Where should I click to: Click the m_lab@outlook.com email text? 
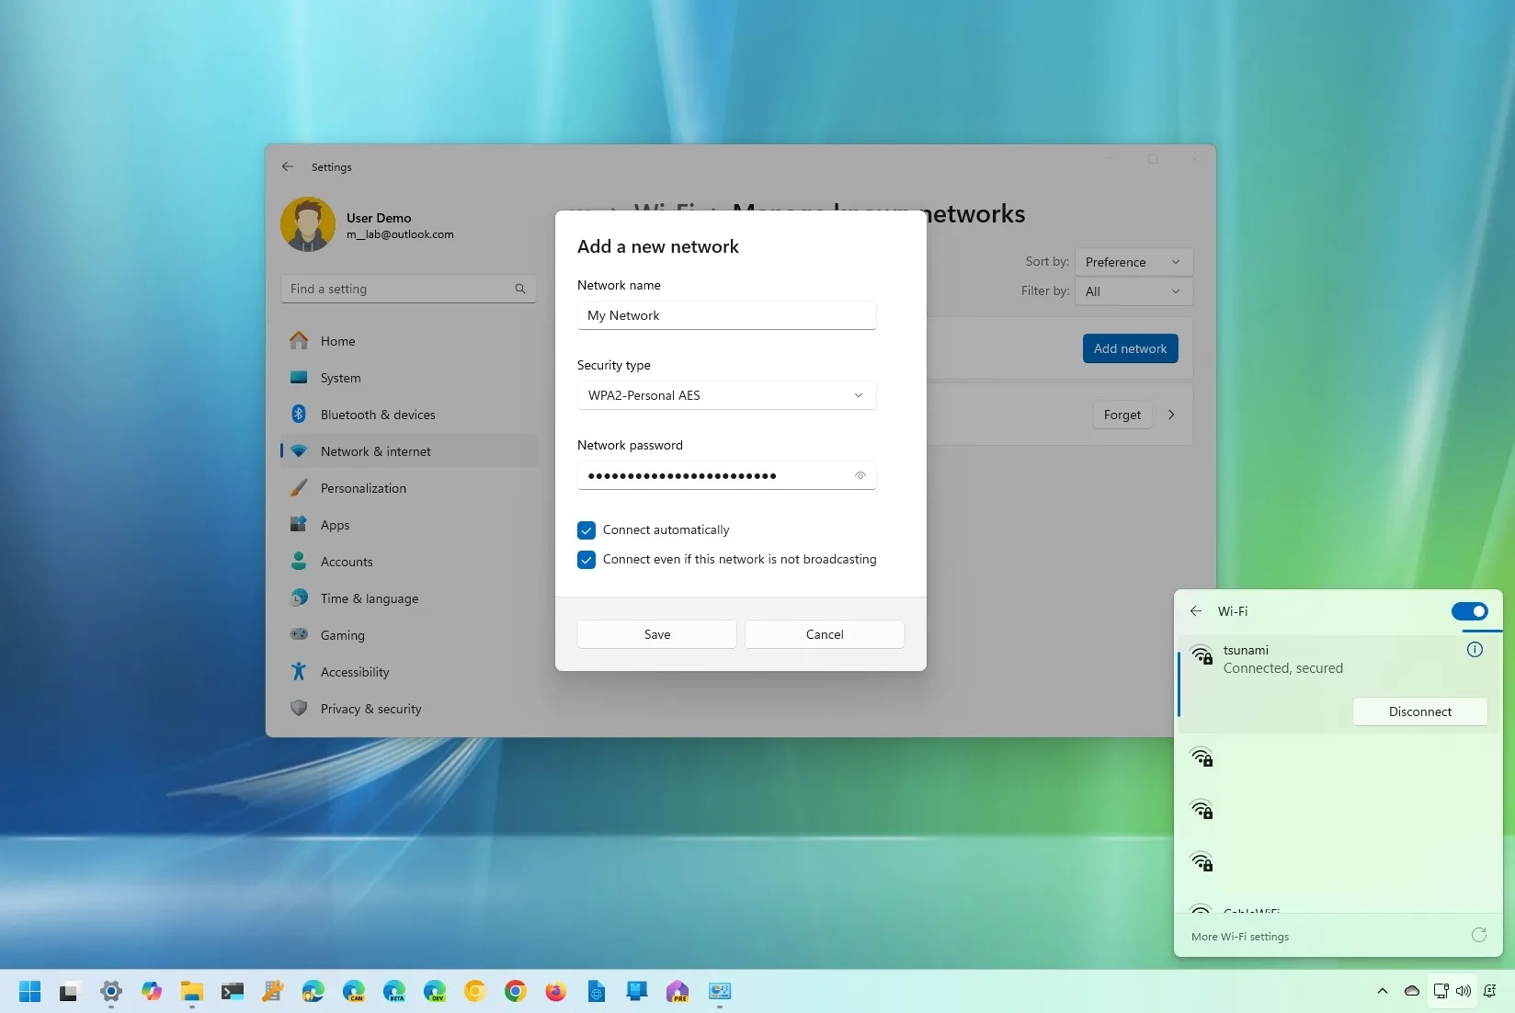pos(400,234)
